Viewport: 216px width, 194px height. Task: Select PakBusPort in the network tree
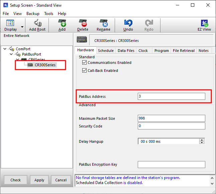(31, 54)
